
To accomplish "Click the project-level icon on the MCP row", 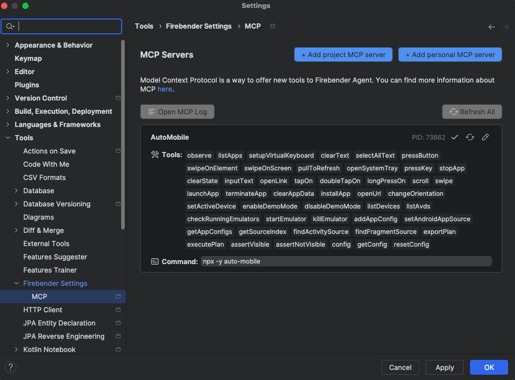I will (118, 296).
